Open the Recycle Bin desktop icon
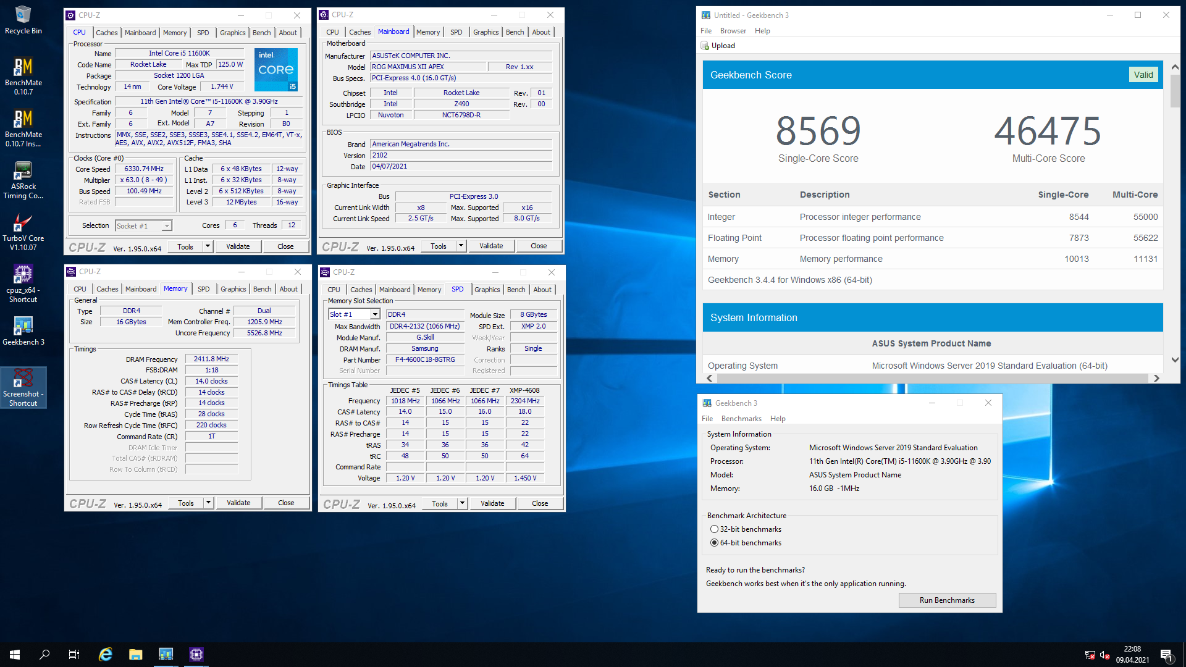The height and width of the screenshot is (667, 1186). (x=23, y=20)
